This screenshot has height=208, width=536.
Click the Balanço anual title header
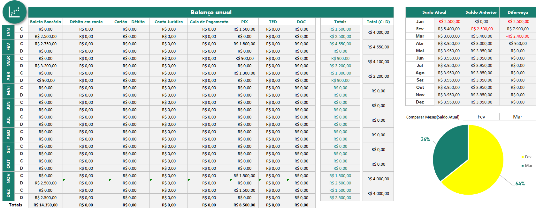[x=211, y=12]
